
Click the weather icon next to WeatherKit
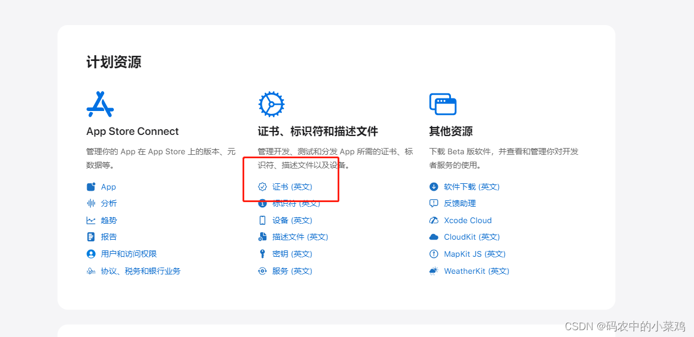tap(434, 271)
